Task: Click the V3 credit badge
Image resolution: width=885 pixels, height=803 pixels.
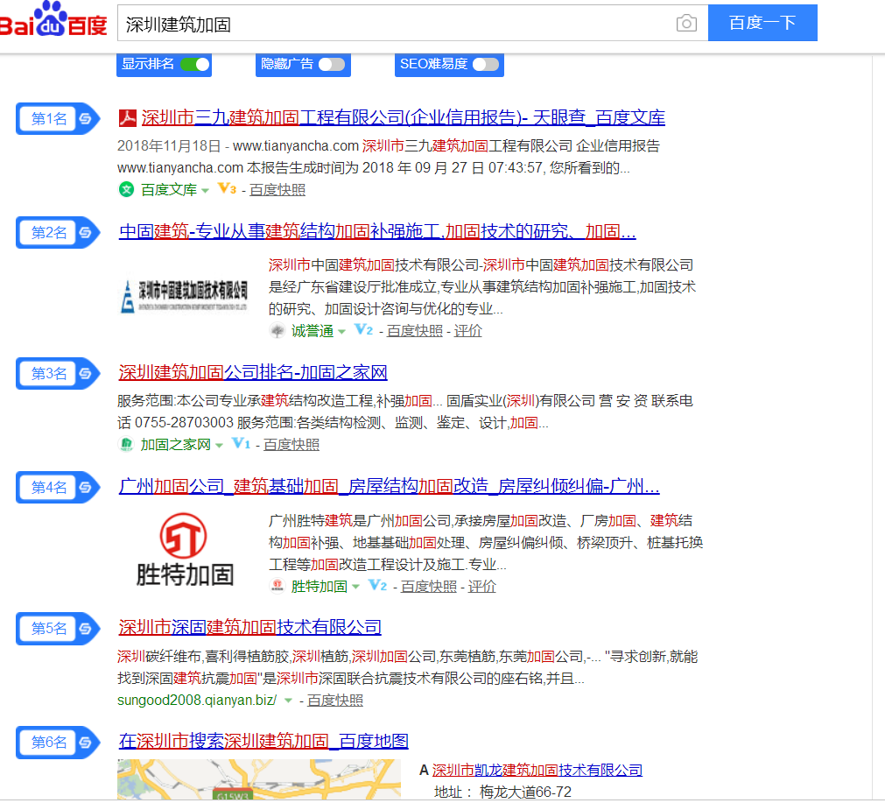Action: click(227, 188)
